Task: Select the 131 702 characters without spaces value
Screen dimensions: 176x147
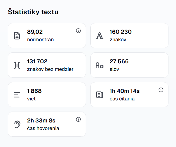Action: (x=37, y=62)
